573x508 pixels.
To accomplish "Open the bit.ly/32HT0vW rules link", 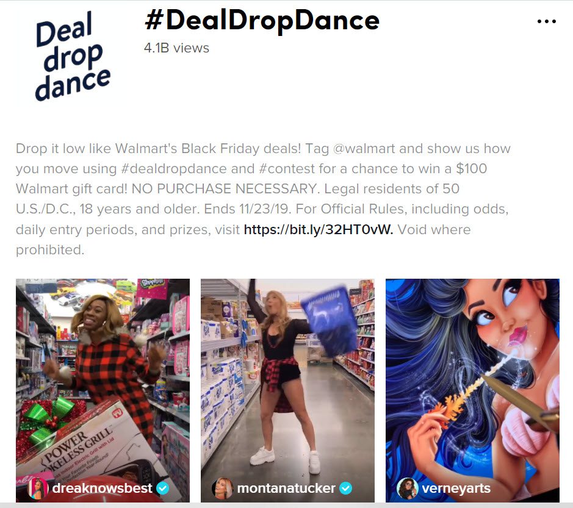I will point(319,229).
